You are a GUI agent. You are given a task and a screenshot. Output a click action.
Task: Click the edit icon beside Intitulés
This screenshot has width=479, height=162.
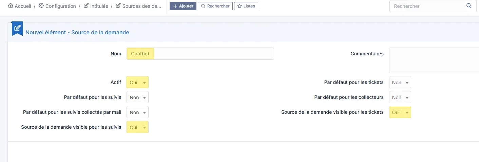coord(86,6)
